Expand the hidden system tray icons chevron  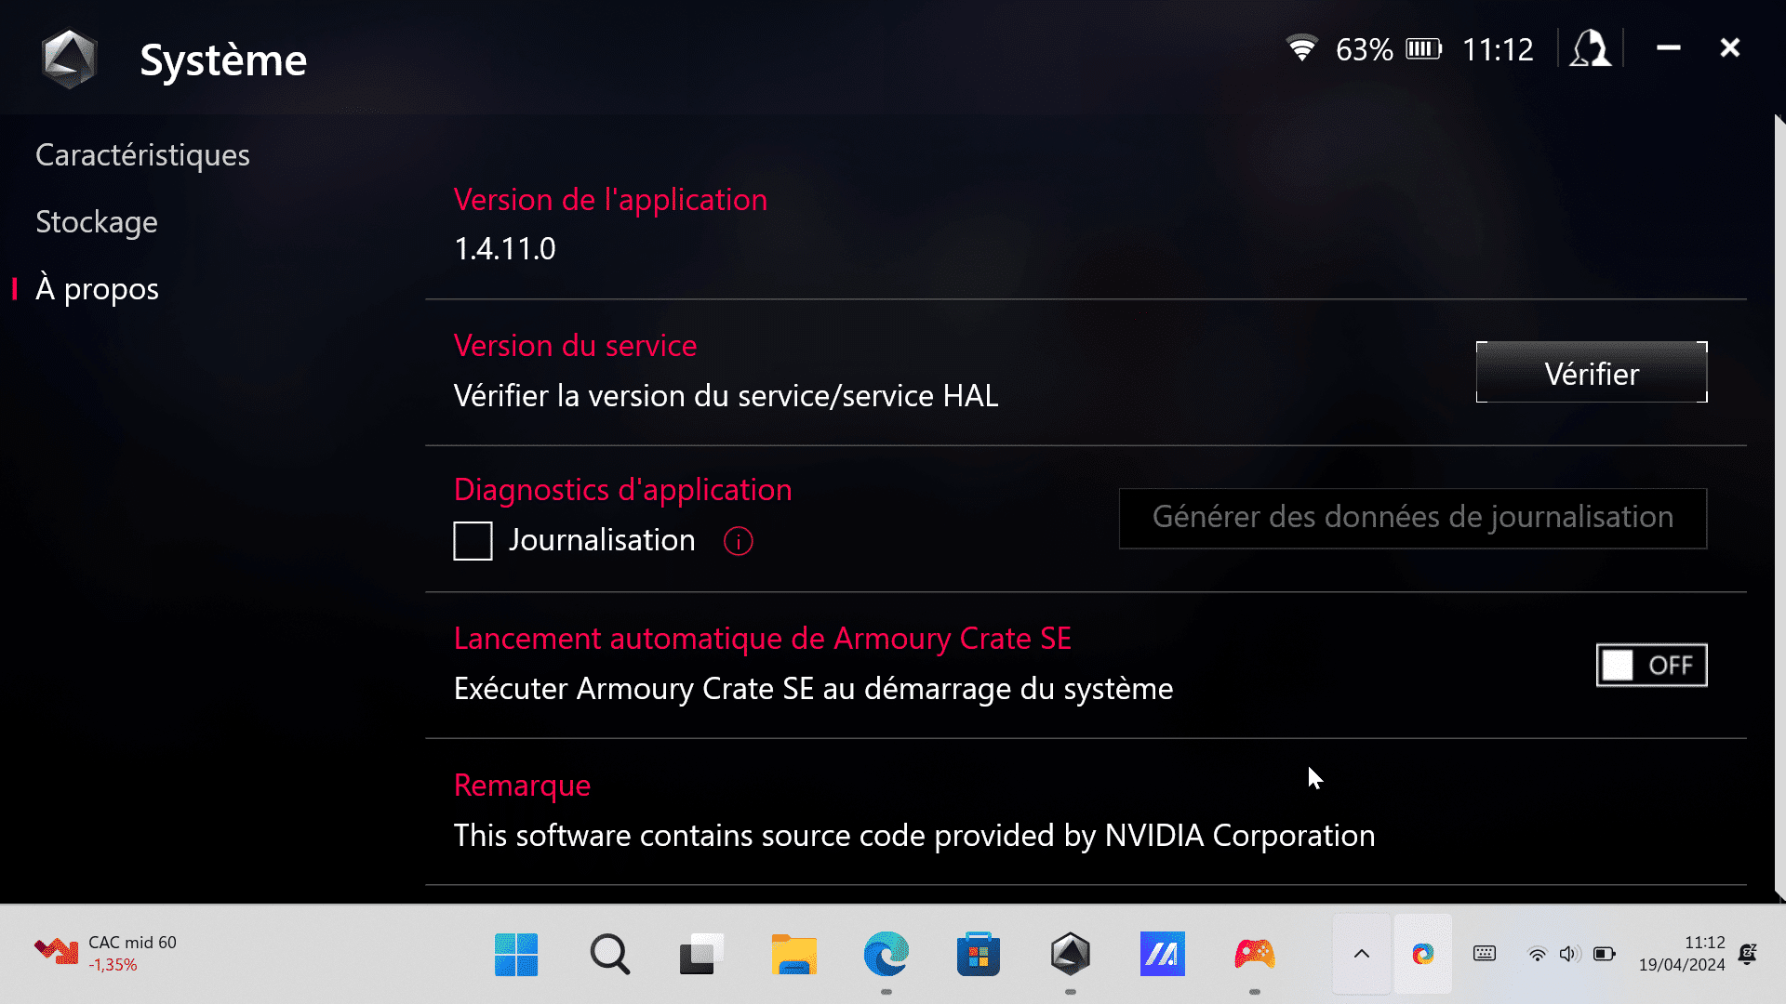[1361, 954]
